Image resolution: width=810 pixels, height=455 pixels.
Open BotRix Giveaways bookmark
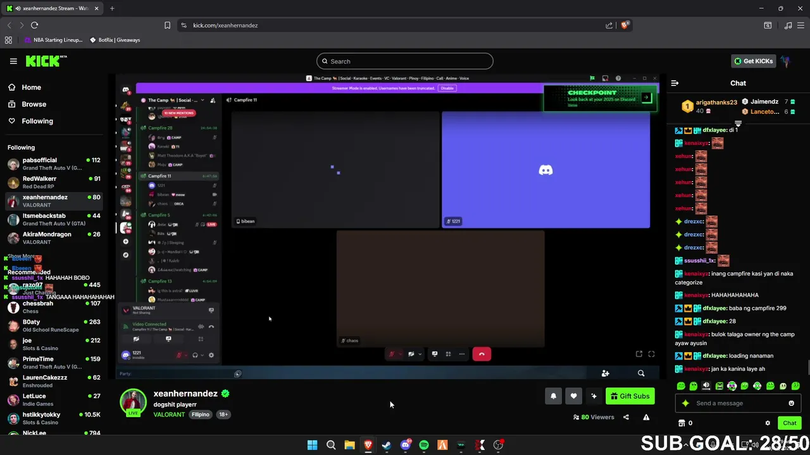[115, 40]
